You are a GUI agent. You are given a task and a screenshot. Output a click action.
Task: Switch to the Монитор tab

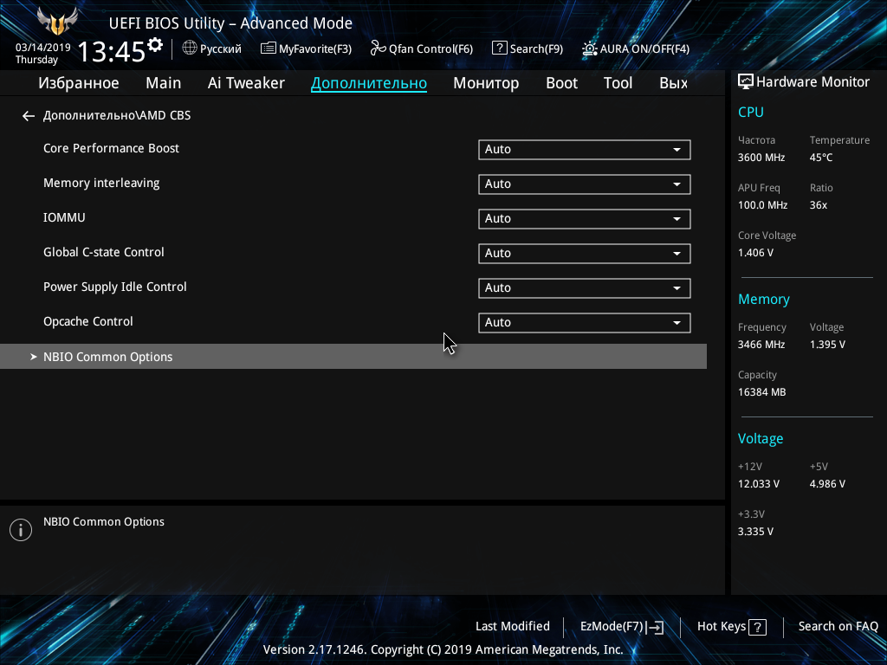click(x=486, y=83)
